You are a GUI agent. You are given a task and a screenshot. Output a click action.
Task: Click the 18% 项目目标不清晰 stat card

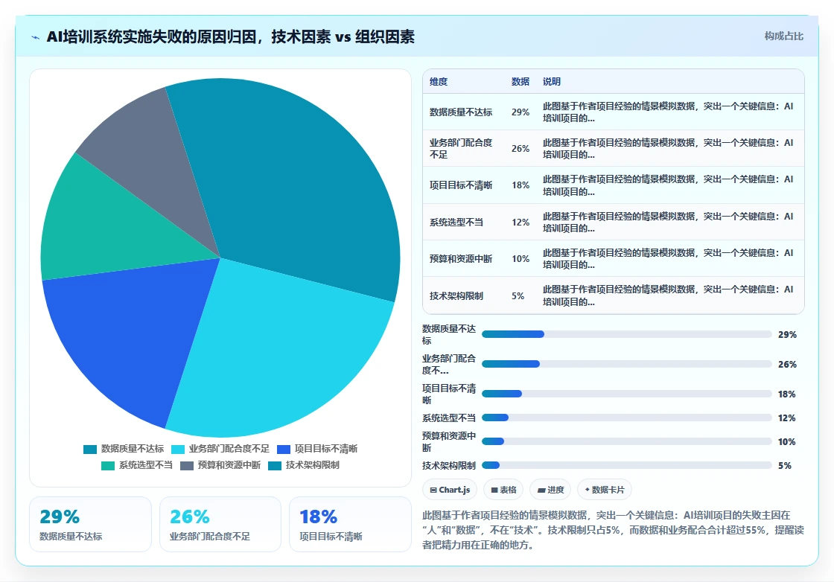pos(350,525)
